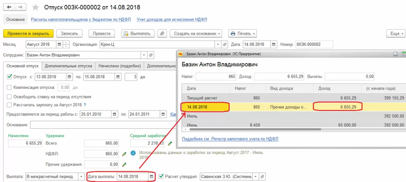
Task: Open attached files with paperclip icon
Action: [x=163, y=33]
